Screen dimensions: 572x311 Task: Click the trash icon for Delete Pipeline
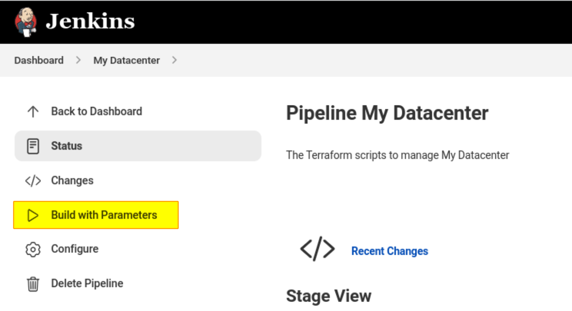tap(33, 283)
